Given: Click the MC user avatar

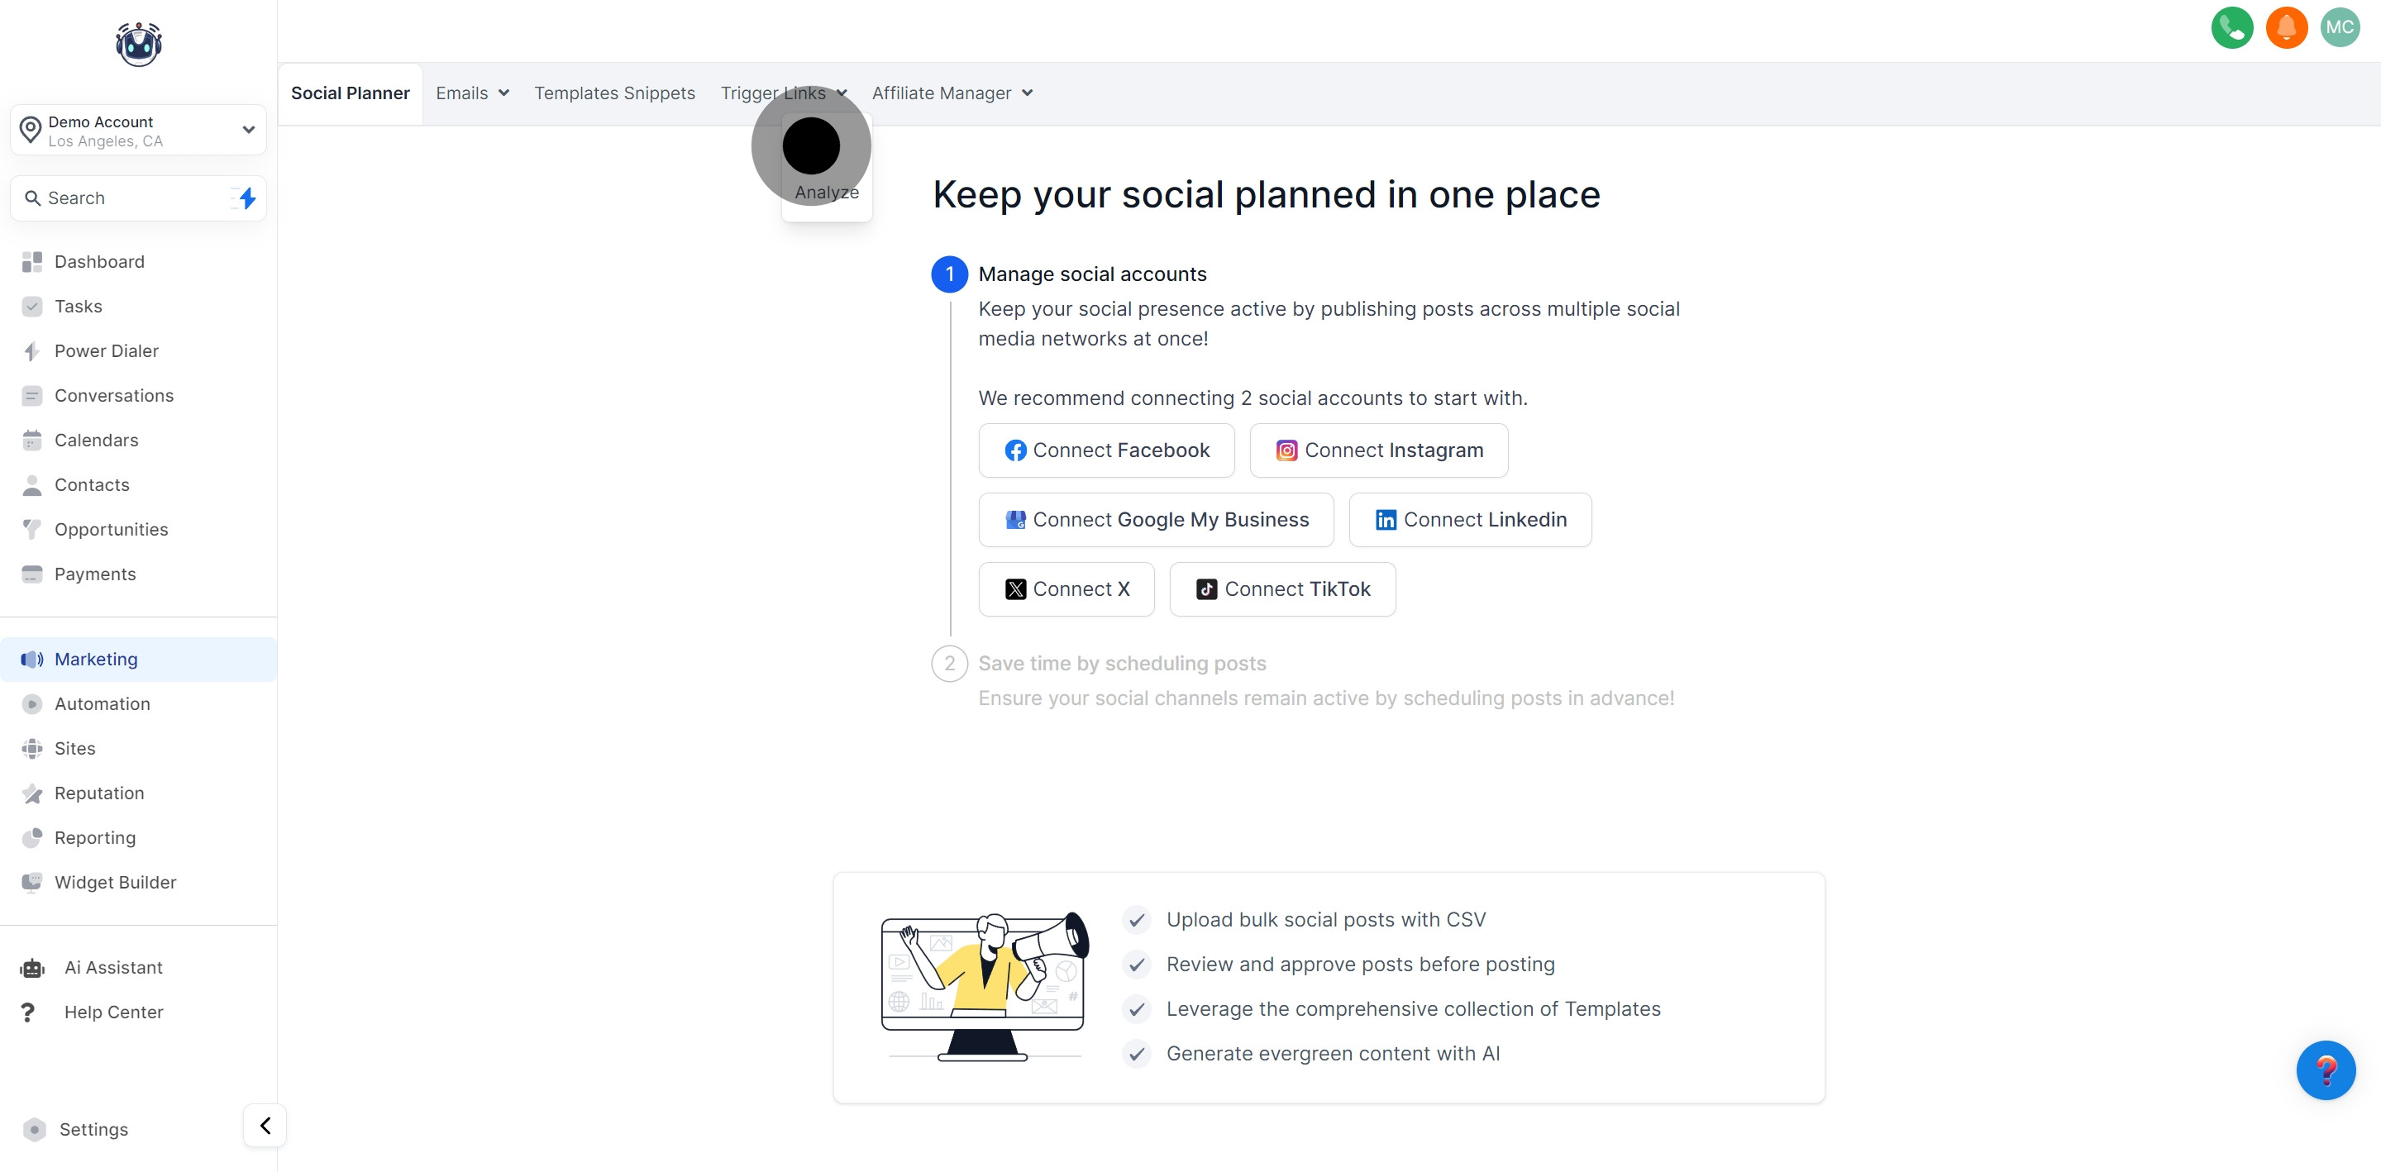Looking at the screenshot, I should (2340, 28).
